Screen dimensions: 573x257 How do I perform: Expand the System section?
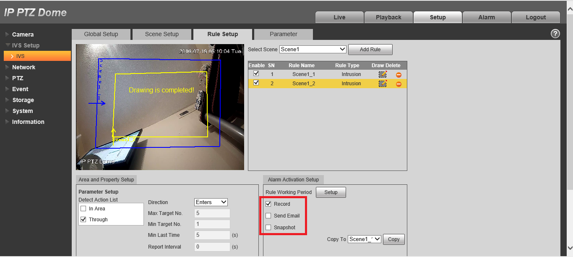pos(22,111)
